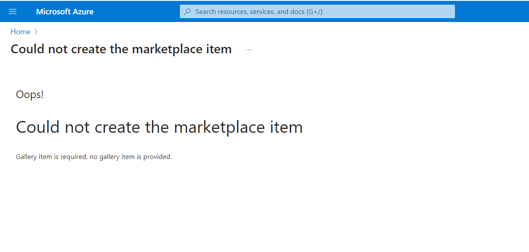The height and width of the screenshot is (252, 529).
Task: Navigate to Home via breadcrumb link
Action: (x=20, y=31)
